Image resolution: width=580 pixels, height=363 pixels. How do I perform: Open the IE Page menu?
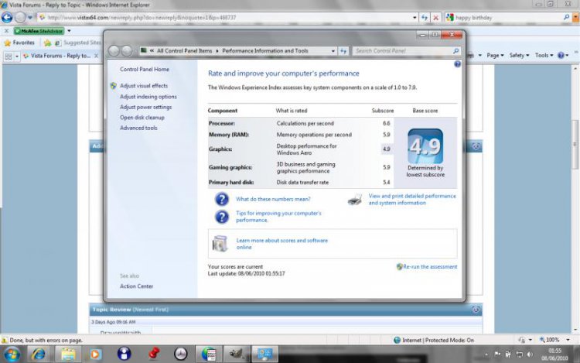pyautogui.click(x=495, y=56)
